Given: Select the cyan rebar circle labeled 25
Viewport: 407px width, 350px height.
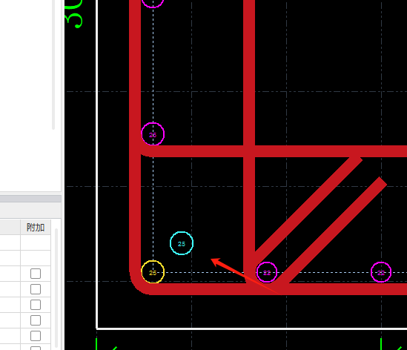Looking at the screenshot, I should click(x=182, y=243).
